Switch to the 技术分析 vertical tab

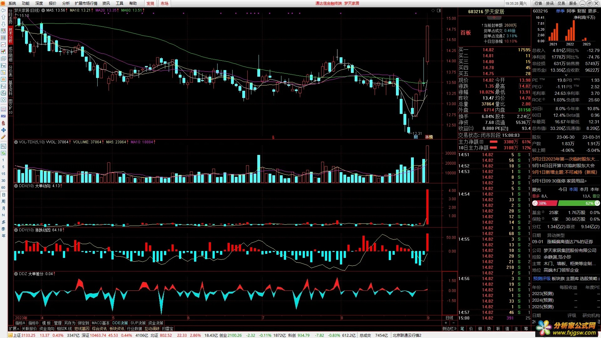[x=11, y=35]
